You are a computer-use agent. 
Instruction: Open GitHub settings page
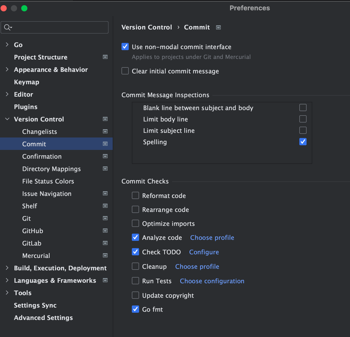click(33, 231)
